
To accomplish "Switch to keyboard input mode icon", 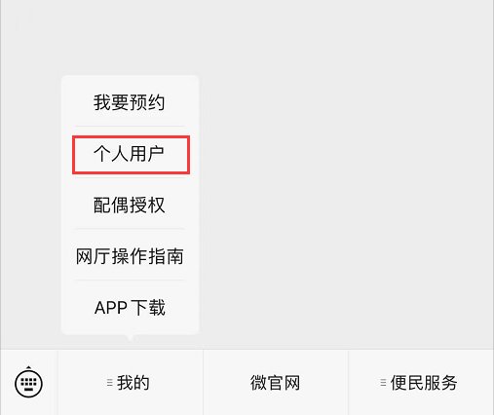I will pos(28,382).
